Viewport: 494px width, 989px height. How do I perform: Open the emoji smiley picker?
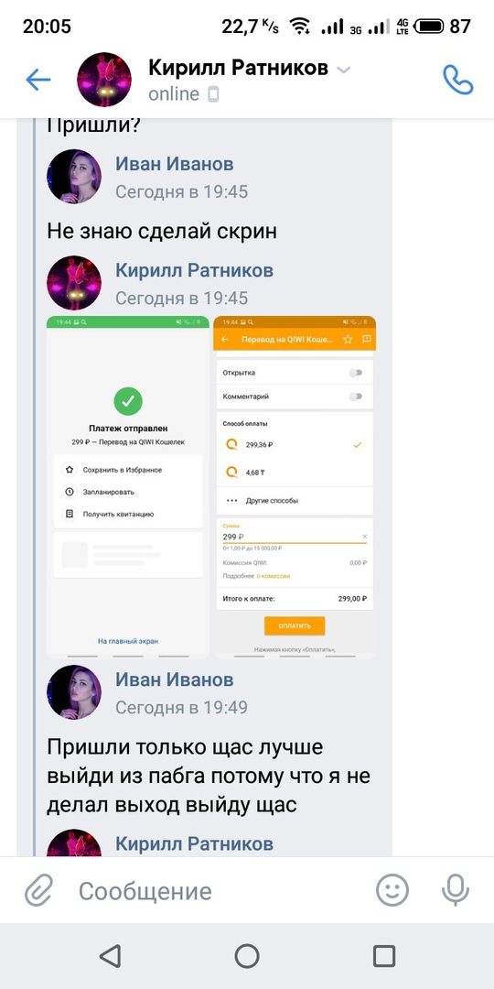(x=392, y=891)
